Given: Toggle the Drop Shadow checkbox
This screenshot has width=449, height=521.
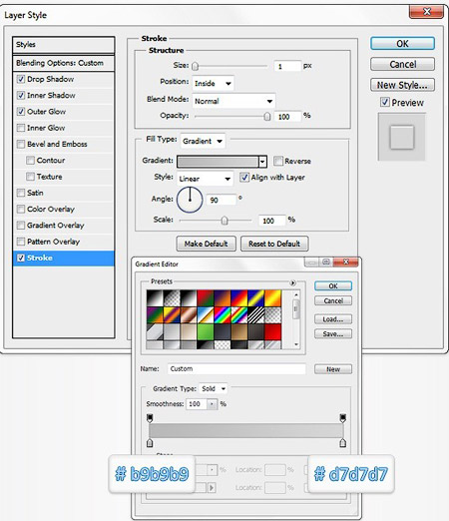Looking at the screenshot, I should pos(21,79).
